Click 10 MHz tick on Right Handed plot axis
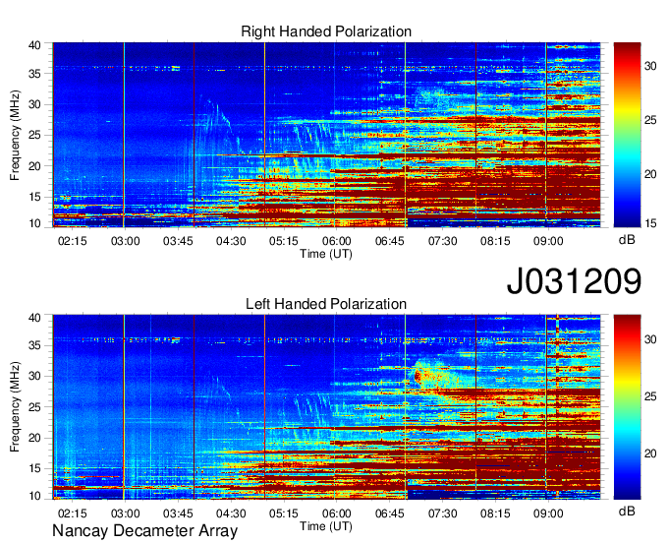Screen dimensions: 668x543 pos(34,223)
